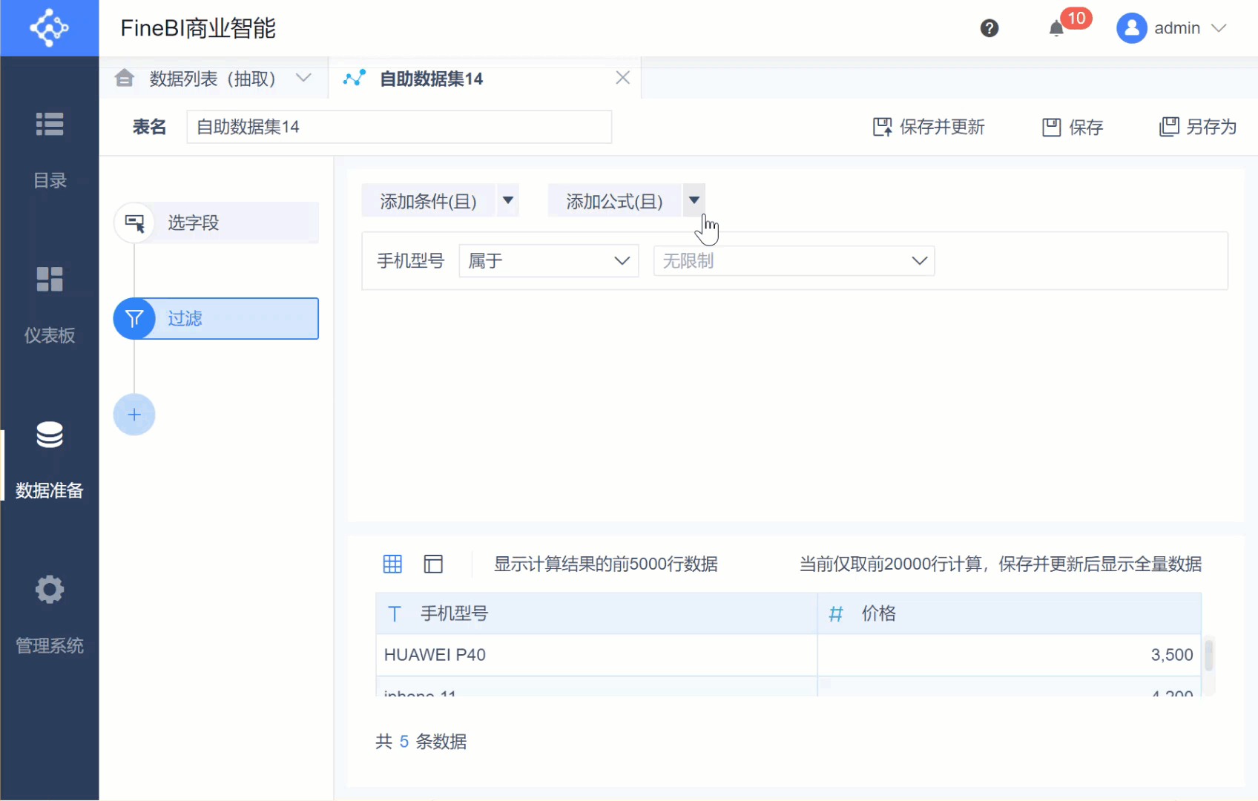Click the home icon in 数据列表 tab
The image size is (1258, 801).
point(125,78)
